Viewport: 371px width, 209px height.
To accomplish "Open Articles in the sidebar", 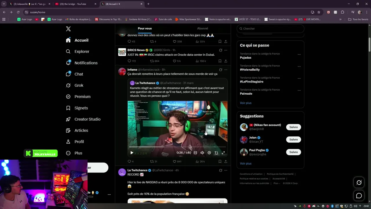I will point(77,131).
